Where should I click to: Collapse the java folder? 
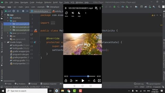[8, 21]
